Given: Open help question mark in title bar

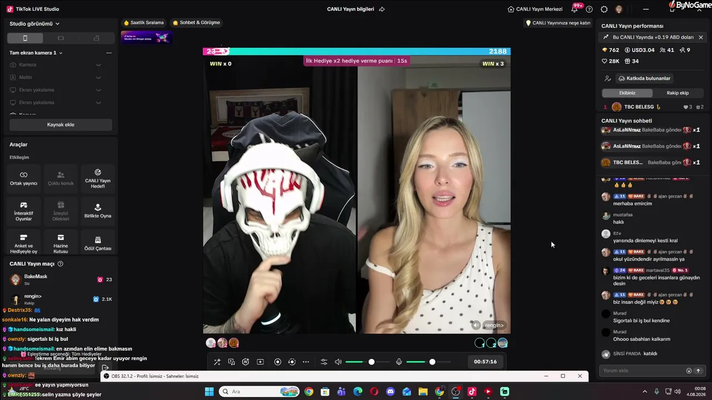Looking at the screenshot, I should coord(590,9).
